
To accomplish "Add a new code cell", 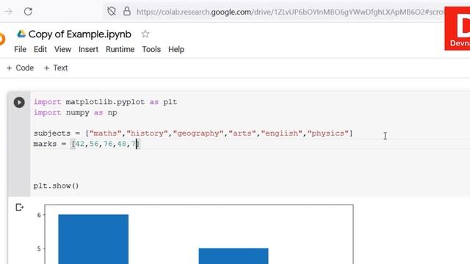I will pyautogui.click(x=20, y=68).
